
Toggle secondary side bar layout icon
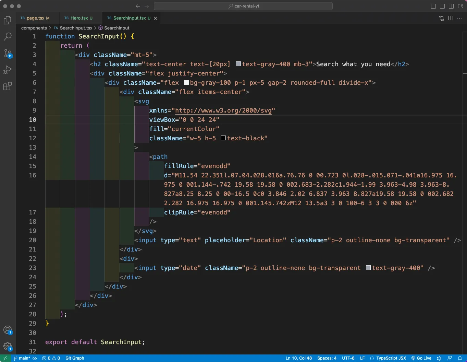[451, 6]
